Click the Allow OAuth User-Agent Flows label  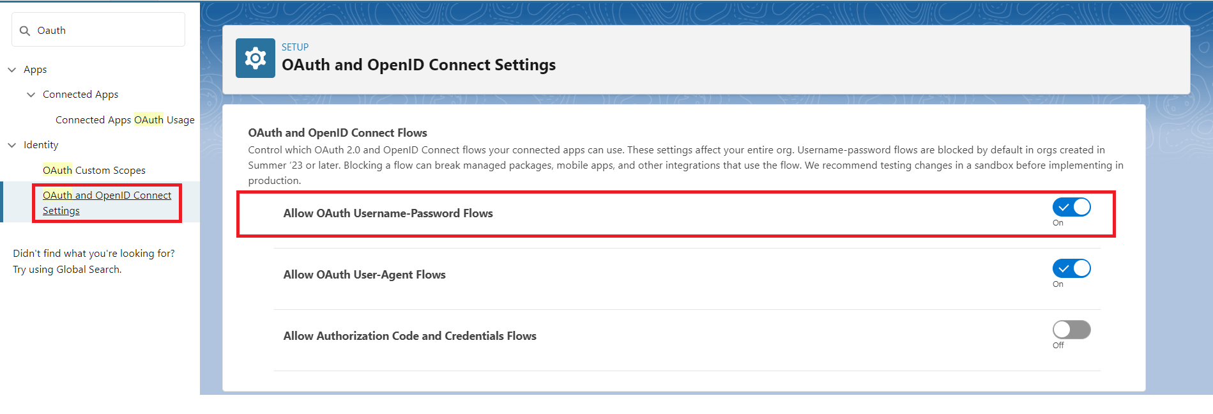pos(364,275)
